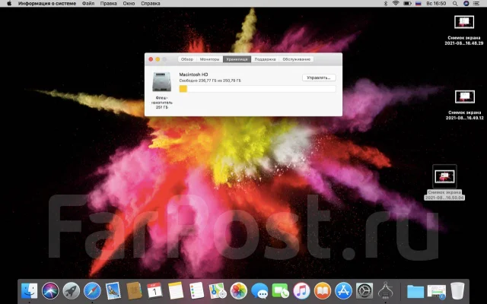Viewport: 487px width, 304px height.
Task: Open System Preferences gear in Dock
Action: (364, 291)
